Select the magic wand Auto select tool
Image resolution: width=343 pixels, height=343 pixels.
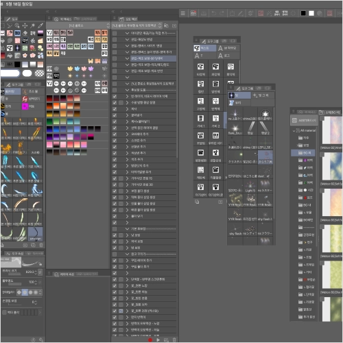pos(33,25)
